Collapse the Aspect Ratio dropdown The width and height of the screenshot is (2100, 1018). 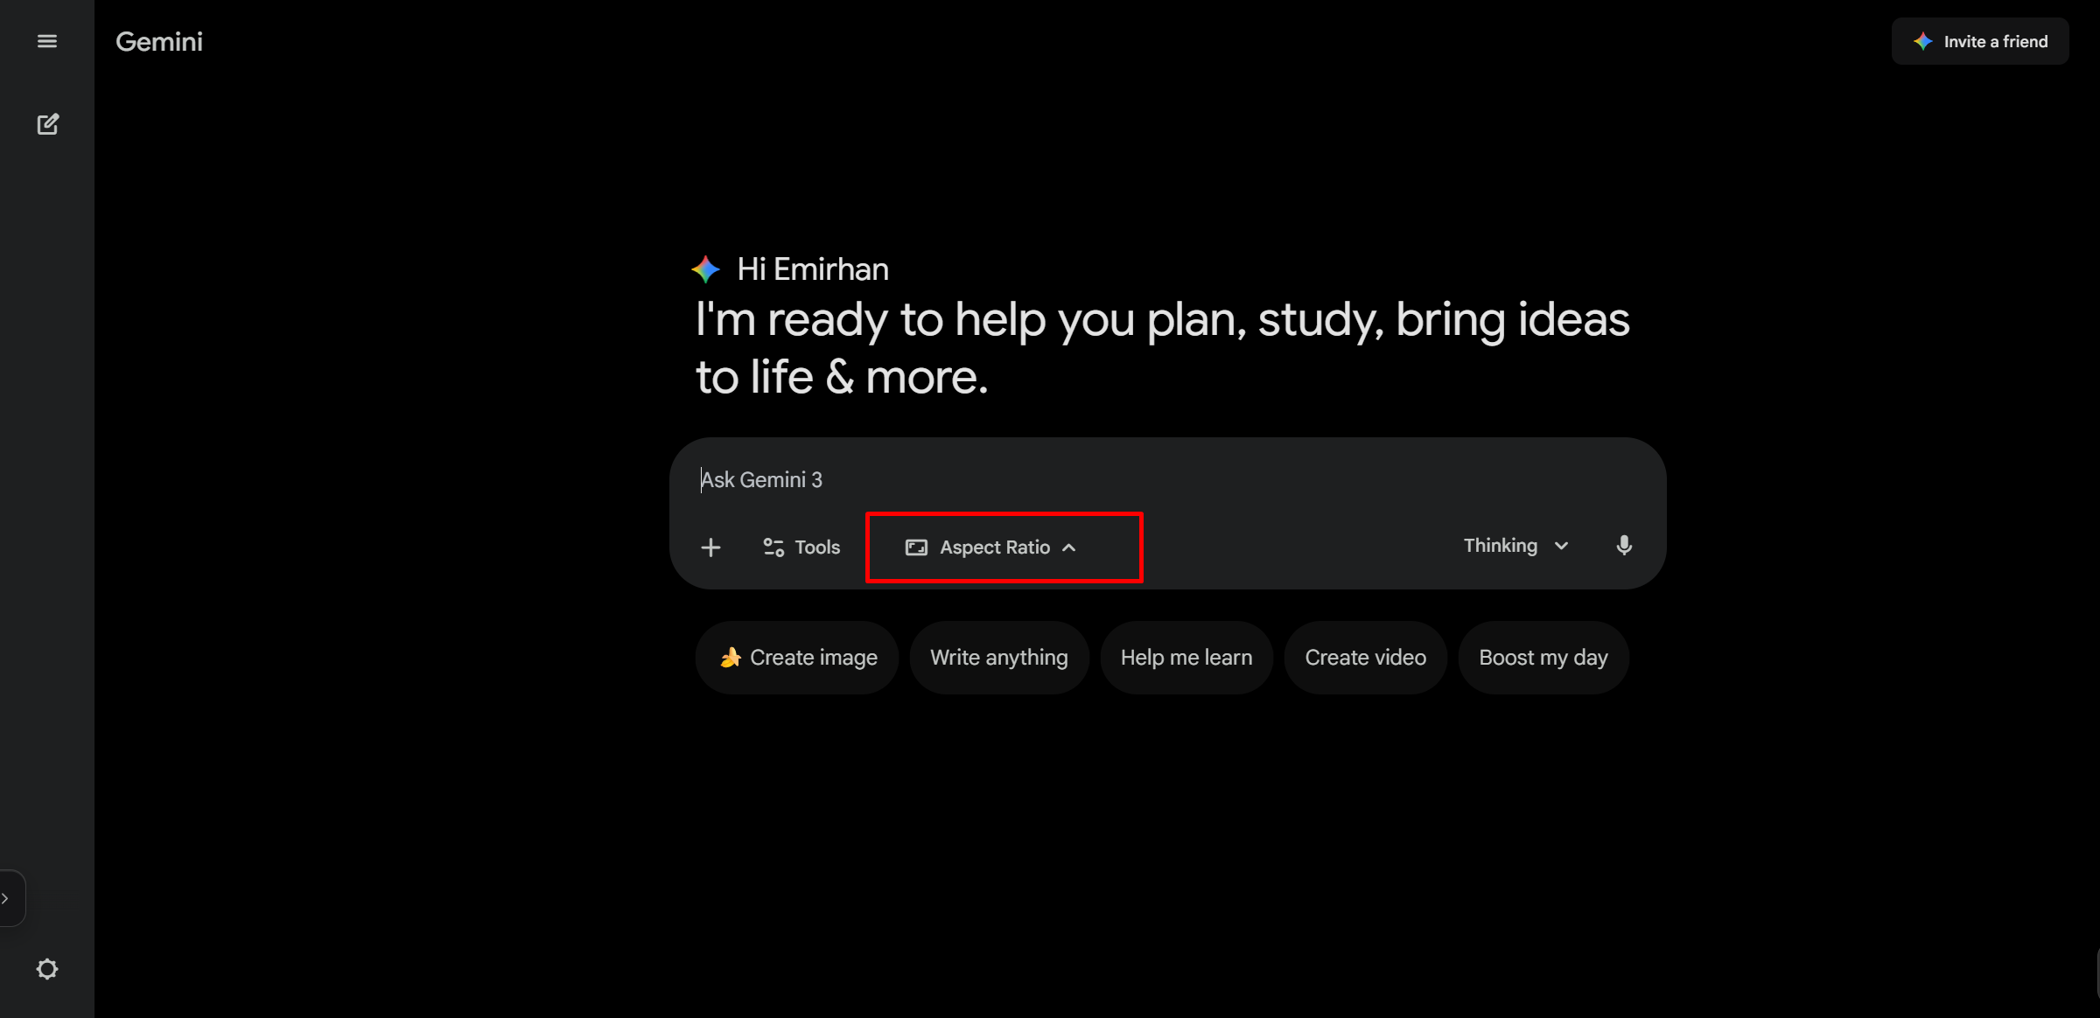[x=1069, y=547]
